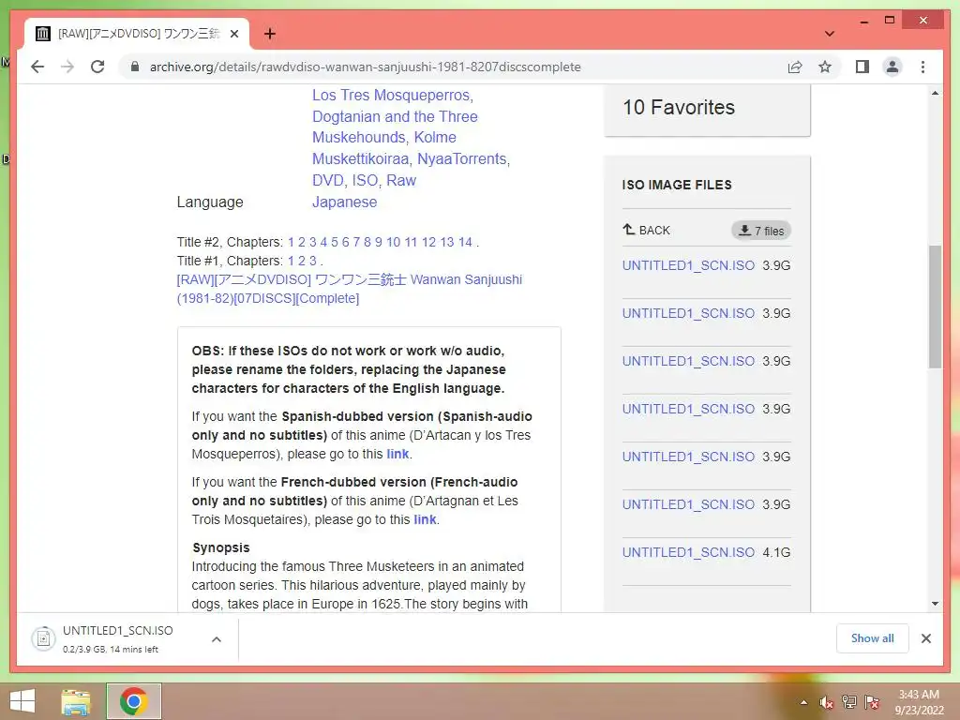Screen dimensions: 960x720
Task: Open the Chrome profile avatar menu
Action: click(x=892, y=67)
